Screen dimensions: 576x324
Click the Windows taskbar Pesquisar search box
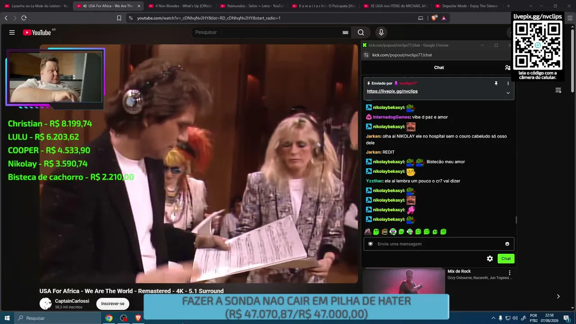[58, 318]
